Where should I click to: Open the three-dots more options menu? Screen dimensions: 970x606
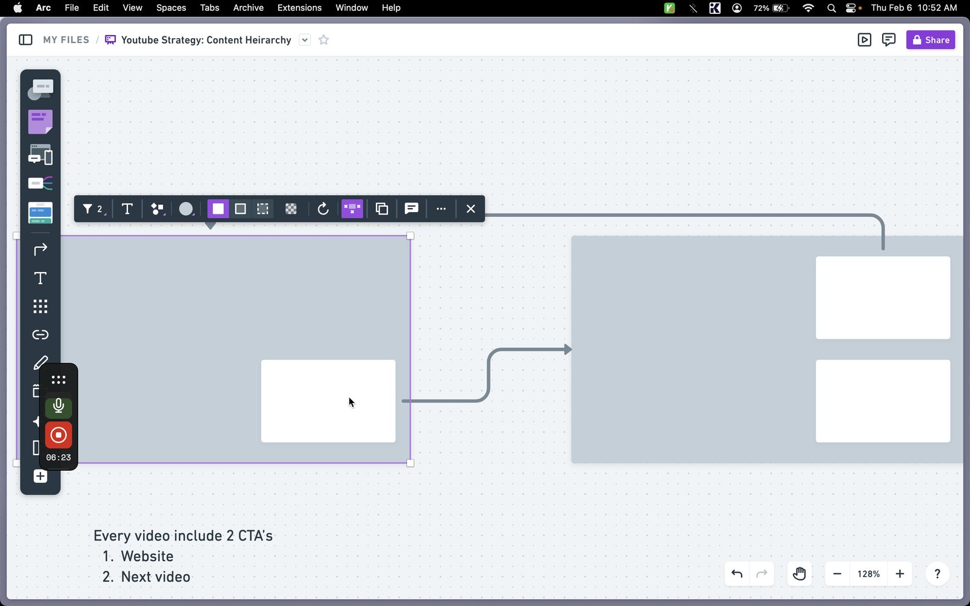point(441,209)
